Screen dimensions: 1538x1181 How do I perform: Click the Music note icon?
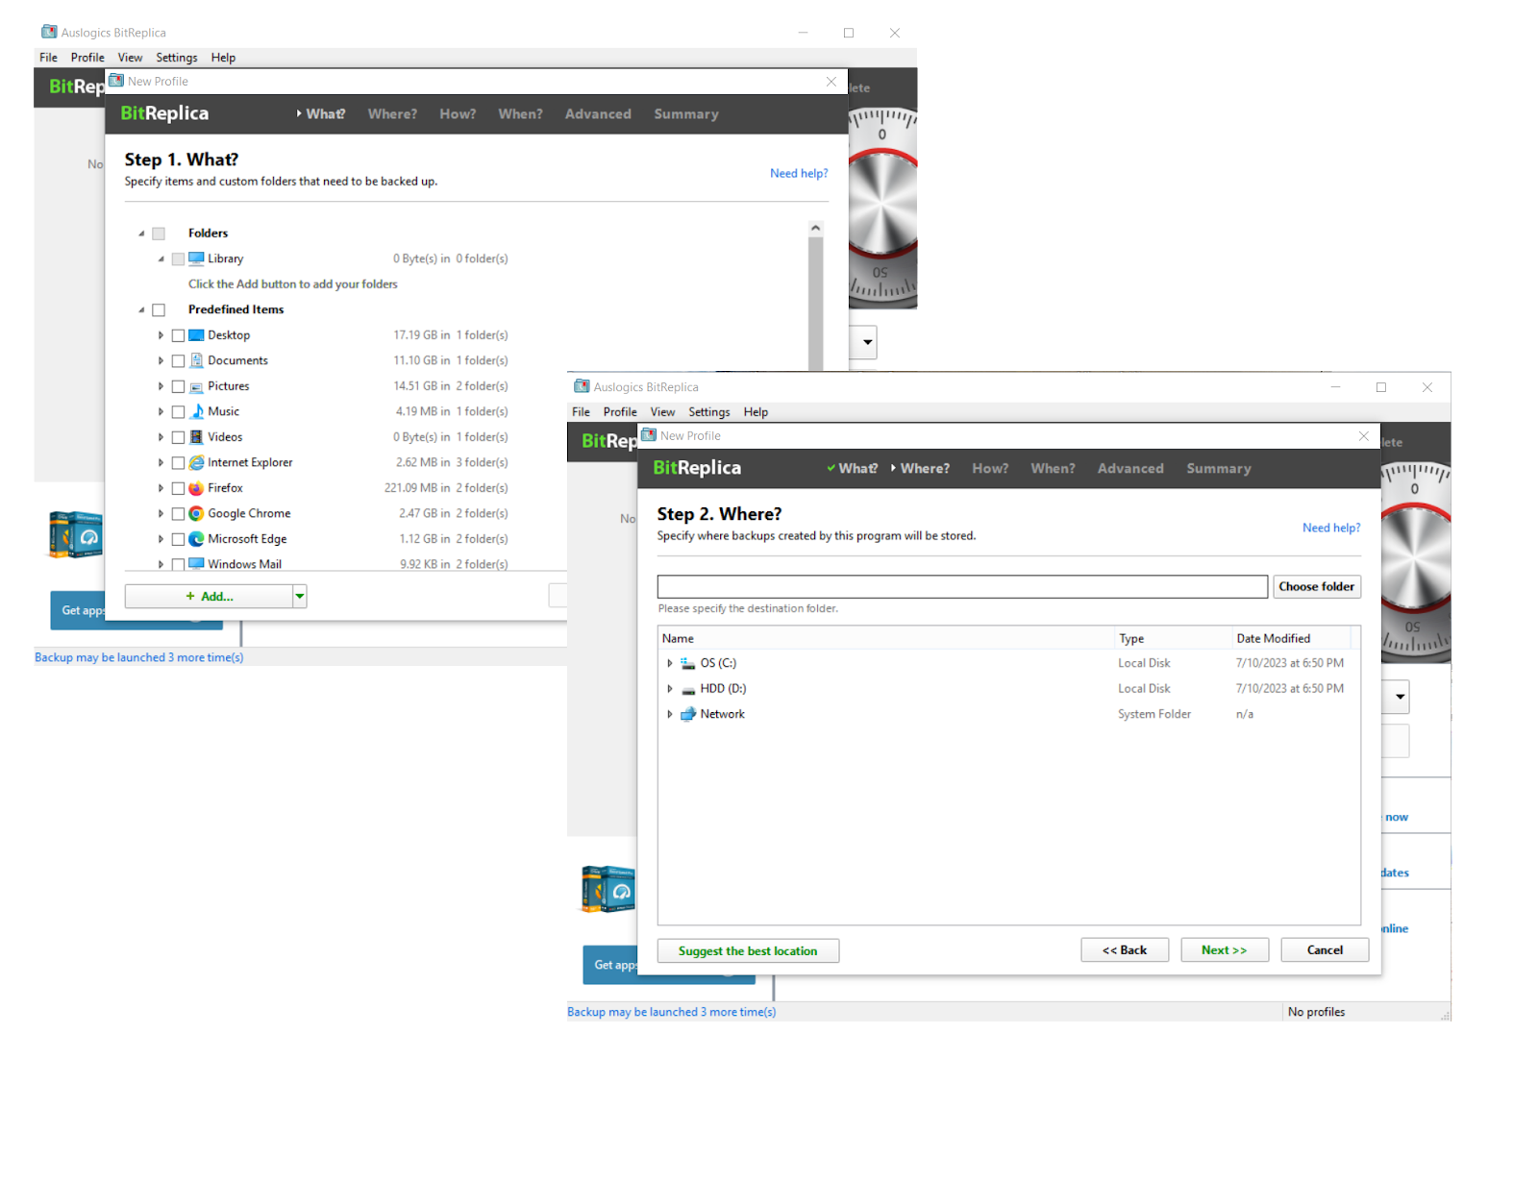(196, 411)
